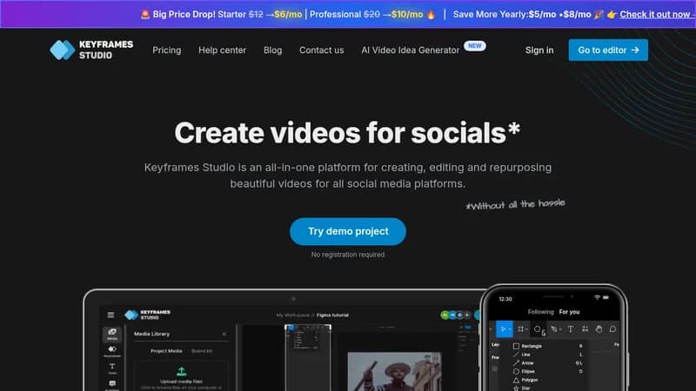The image size is (696, 391).
Task: Select the Move pointer tool on phone toolbar
Action: [x=505, y=329]
